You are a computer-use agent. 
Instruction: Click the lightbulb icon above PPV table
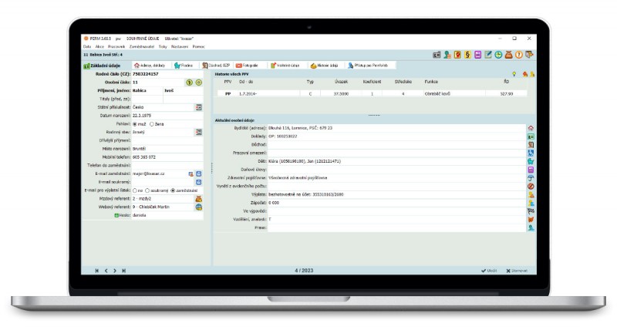[514, 73]
